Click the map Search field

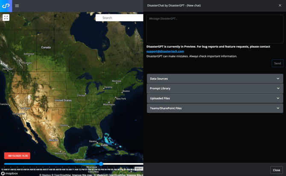tap(120, 18)
